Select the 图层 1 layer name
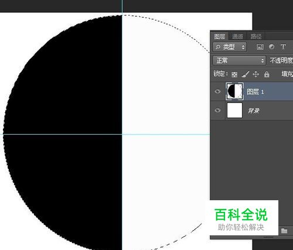This screenshot has height=250, width=293. click(255, 92)
